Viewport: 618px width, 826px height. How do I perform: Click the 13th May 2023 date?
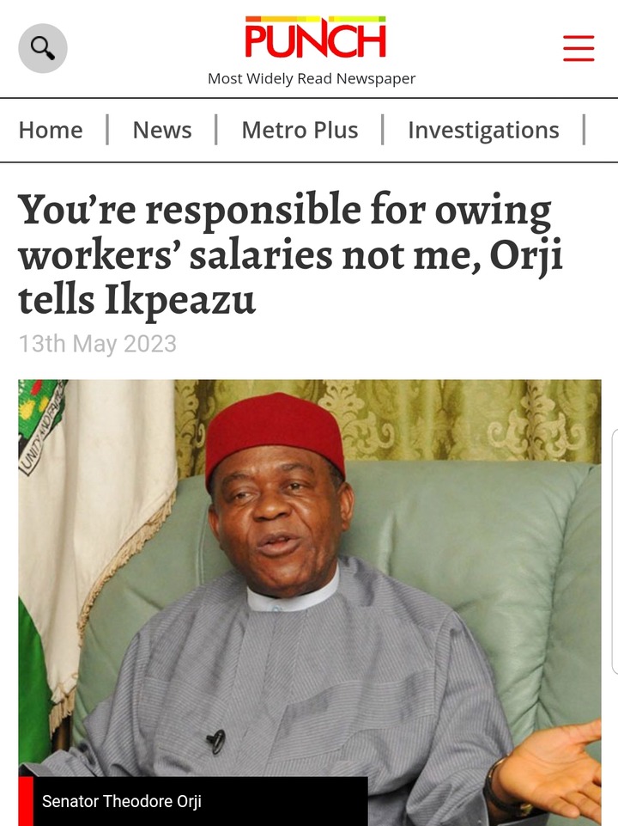pos(98,344)
